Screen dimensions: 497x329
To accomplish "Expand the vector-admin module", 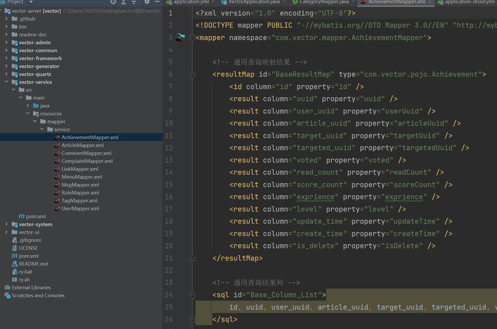I will point(7,42).
